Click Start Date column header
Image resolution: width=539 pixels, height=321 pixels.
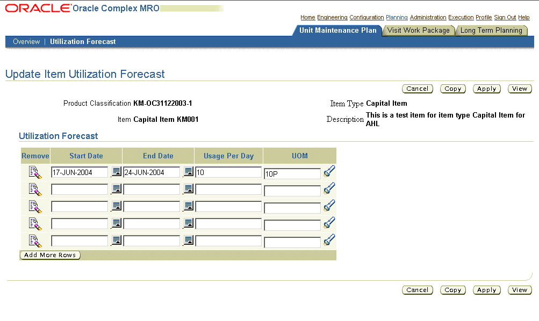point(87,156)
